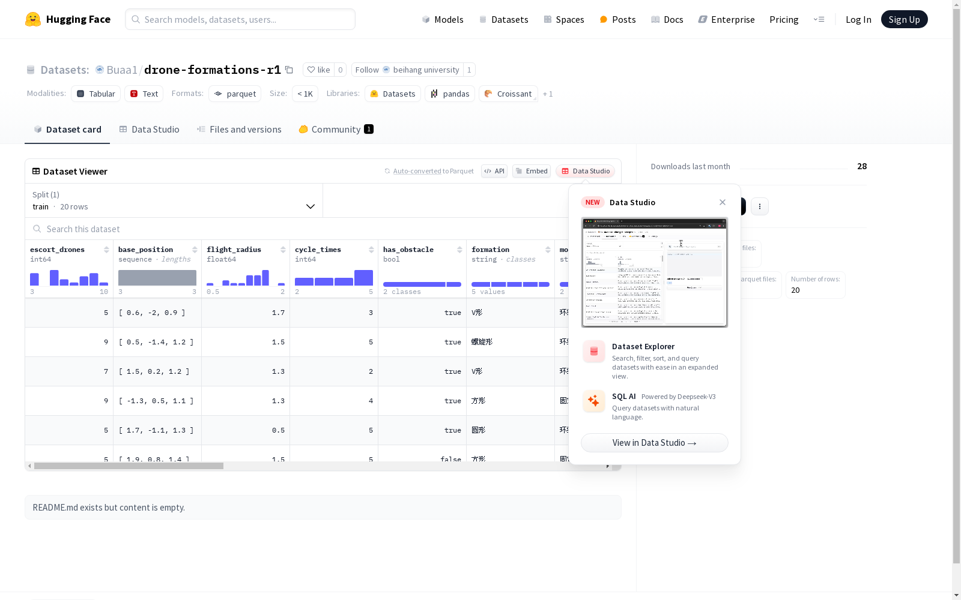Select the parquet format tag
The image size is (961, 600).
[x=235, y=94]
